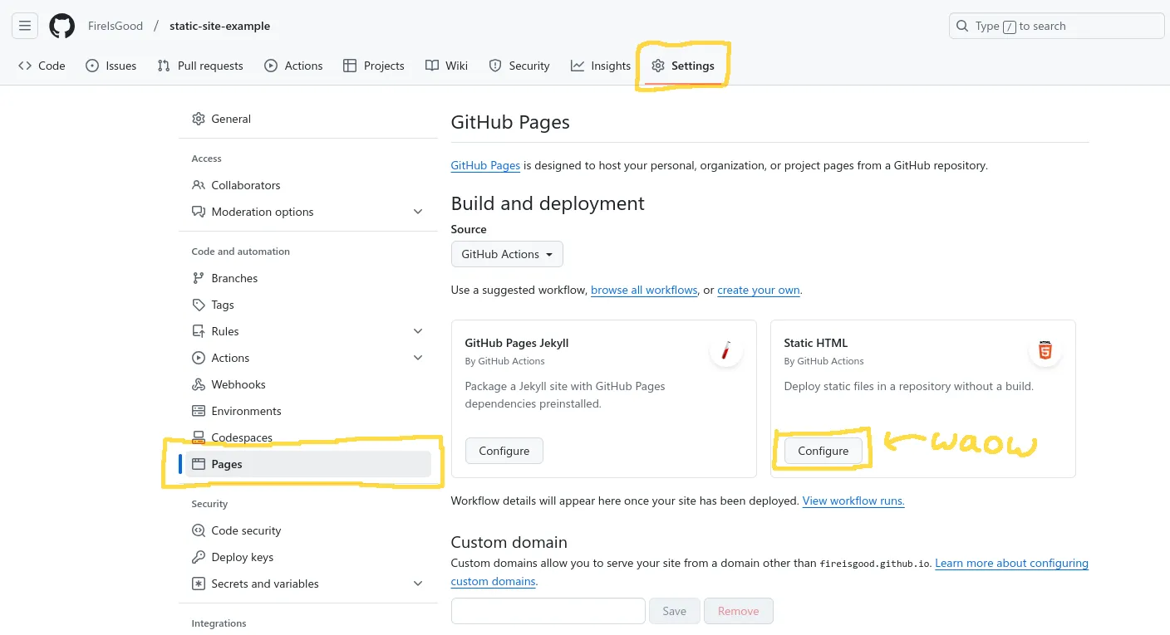Image resolution: width=1170 pixels, height=635 pixels.
Task: Expand Moderation options chevron
Action: tap(418, 212)
